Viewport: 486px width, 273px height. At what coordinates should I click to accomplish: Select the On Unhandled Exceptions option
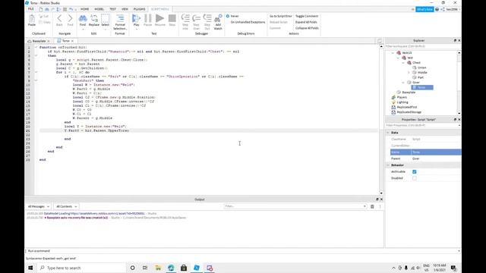[248, 22]
